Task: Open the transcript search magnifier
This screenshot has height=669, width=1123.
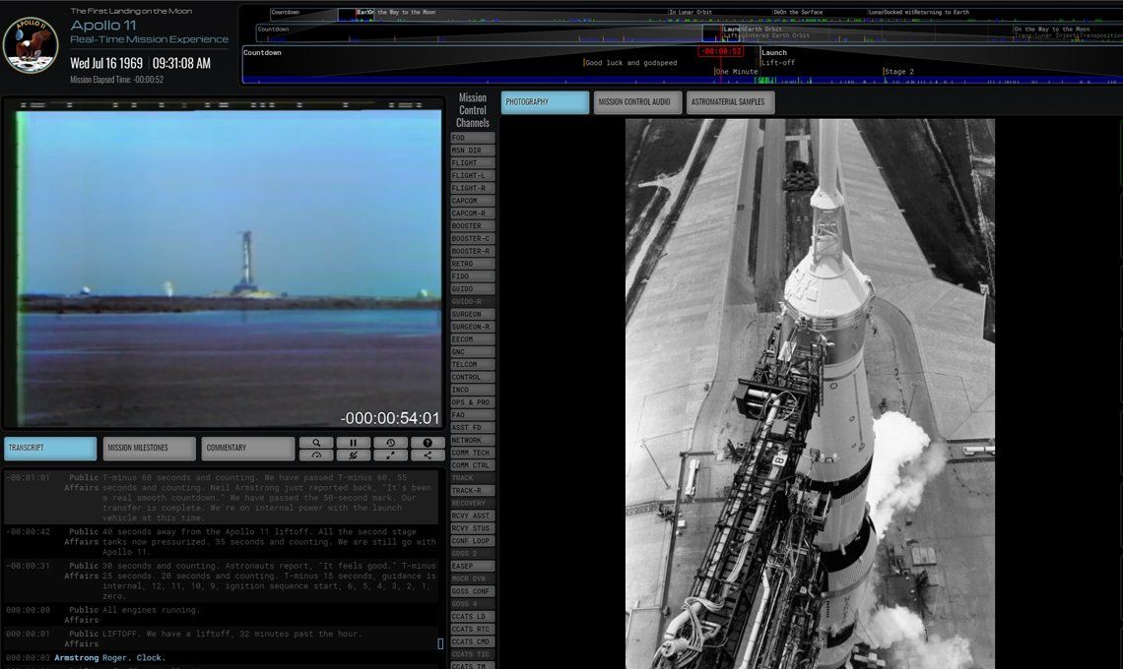Action: tap(316, 442)
